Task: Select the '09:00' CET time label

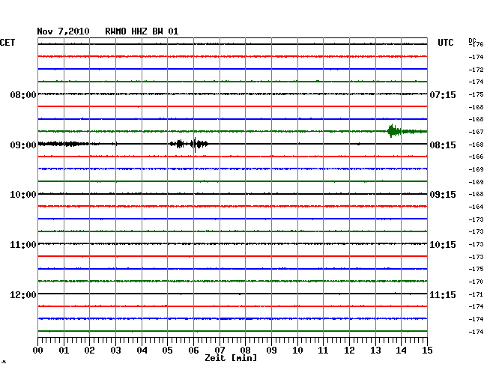Action: 23,145
